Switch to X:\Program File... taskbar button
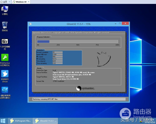This screenshot has width=156, height=124. (20, 121)
